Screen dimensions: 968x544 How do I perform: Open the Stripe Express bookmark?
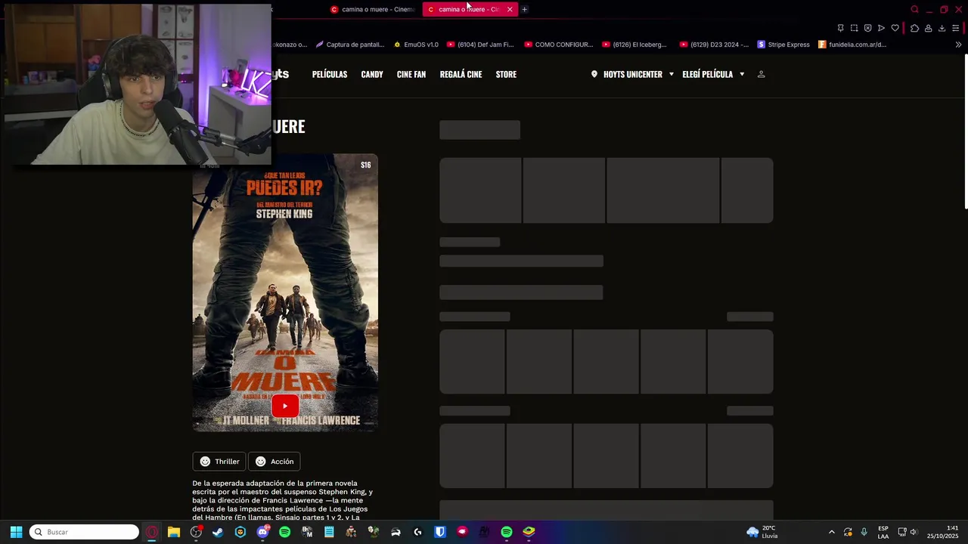coord(783,45)
